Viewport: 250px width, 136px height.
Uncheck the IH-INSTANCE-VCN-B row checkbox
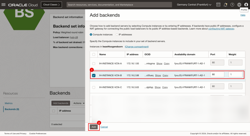pyautogui.click(x=94, y=75)
